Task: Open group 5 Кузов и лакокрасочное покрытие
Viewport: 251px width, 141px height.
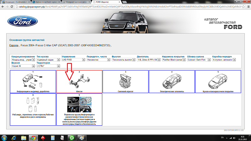Action: coord(218,81)
